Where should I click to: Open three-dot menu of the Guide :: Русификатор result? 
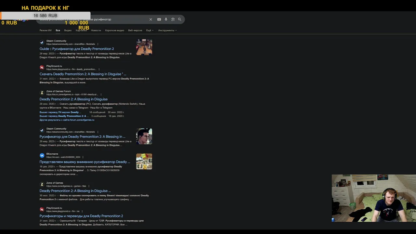[98, 44]
